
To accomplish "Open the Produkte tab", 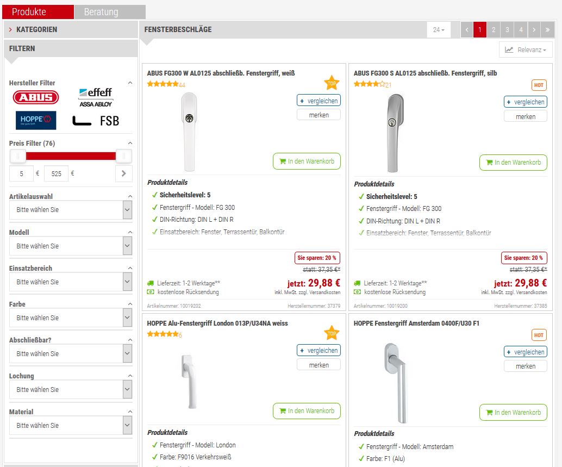I will pos(38,12).
